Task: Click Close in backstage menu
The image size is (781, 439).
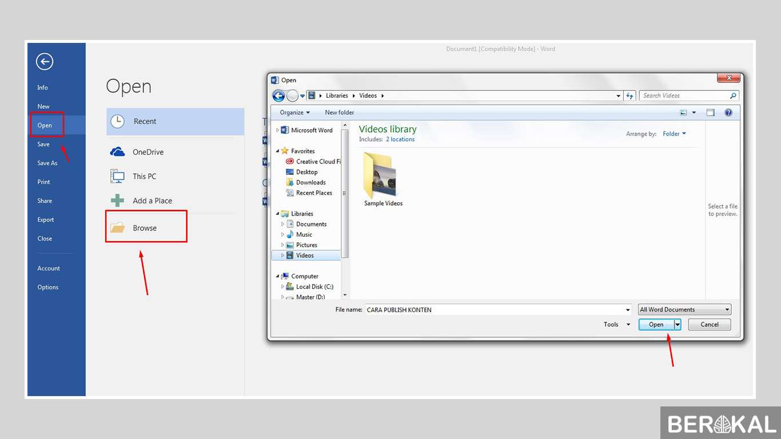Action: [45, 238]
